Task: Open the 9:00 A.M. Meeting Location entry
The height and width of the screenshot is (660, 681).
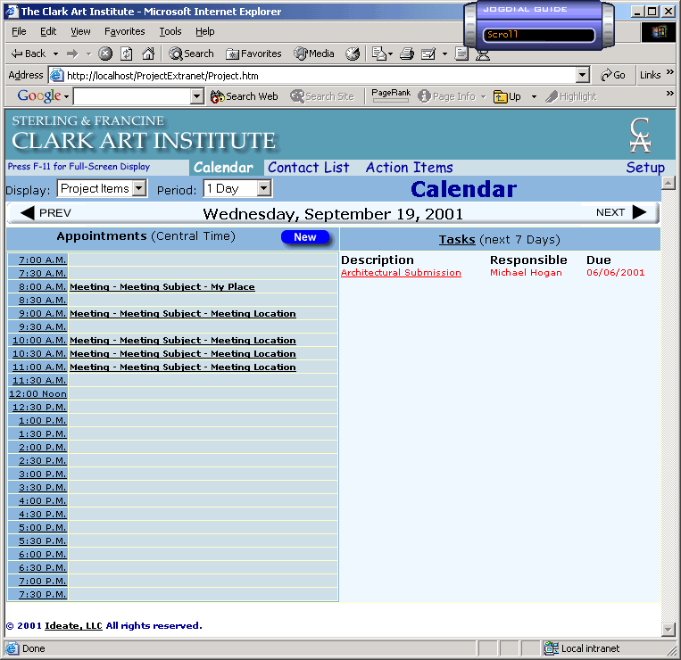Action: click(183, 314)
